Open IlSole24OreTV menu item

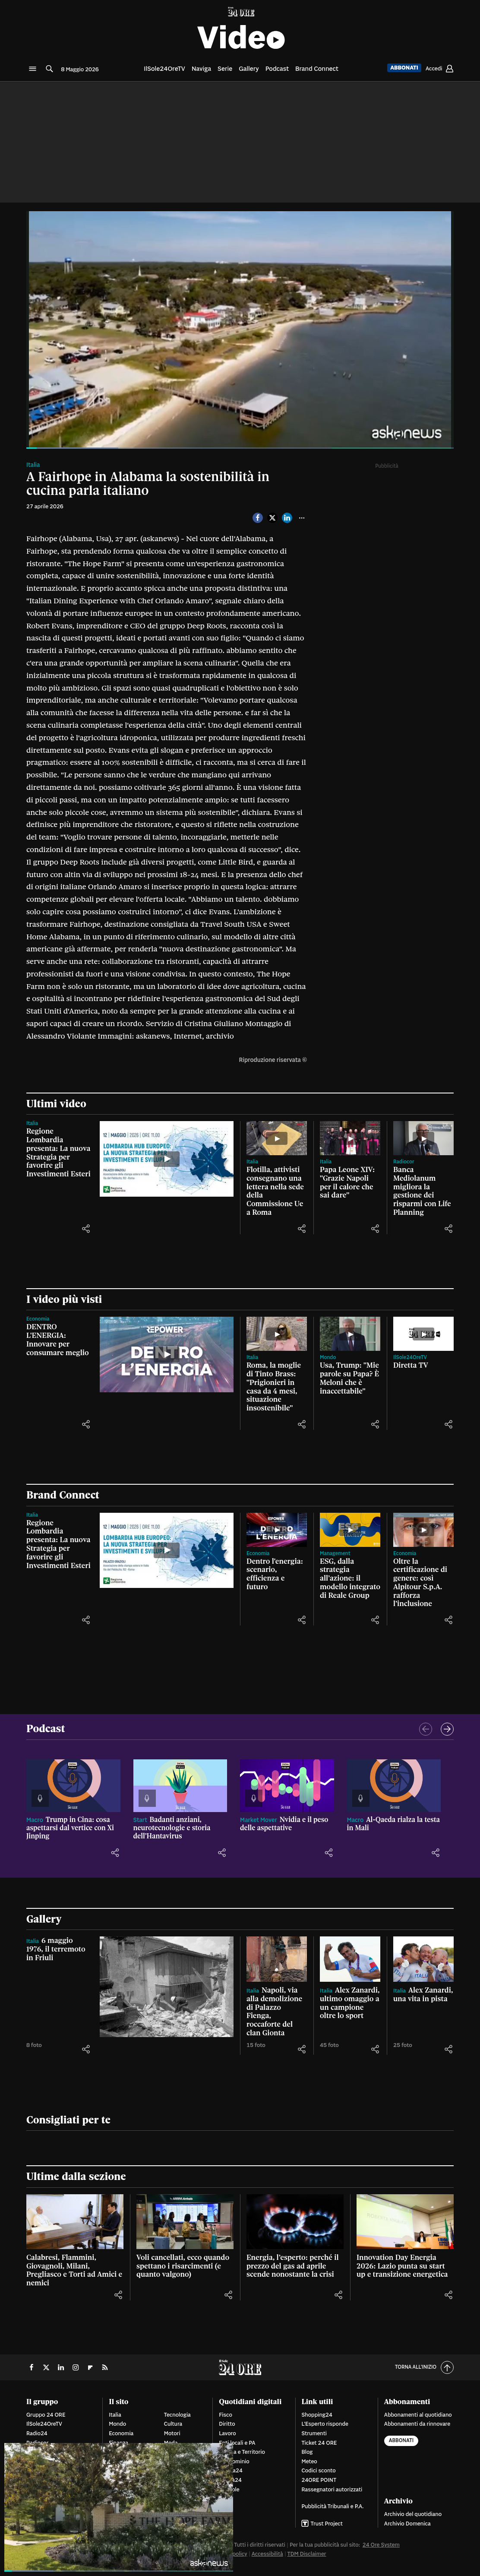164,69
